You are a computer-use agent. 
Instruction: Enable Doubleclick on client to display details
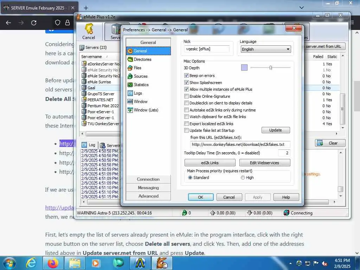(x=186, y=103)
